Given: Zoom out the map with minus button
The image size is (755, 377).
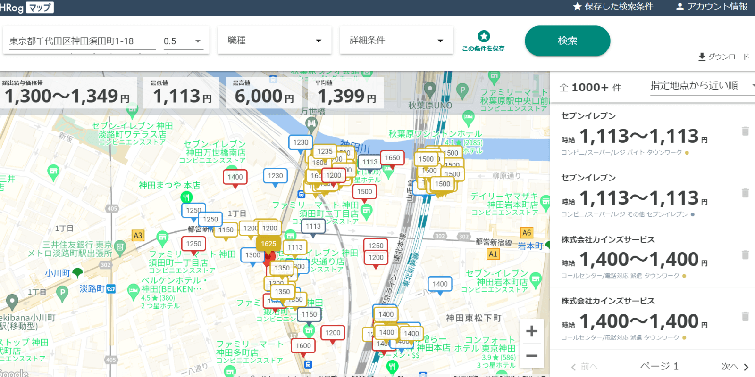Looking at the screenshot, I should click(x=532, y=356).
